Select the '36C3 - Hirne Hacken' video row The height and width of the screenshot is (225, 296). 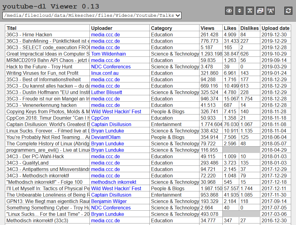point(29,34)
